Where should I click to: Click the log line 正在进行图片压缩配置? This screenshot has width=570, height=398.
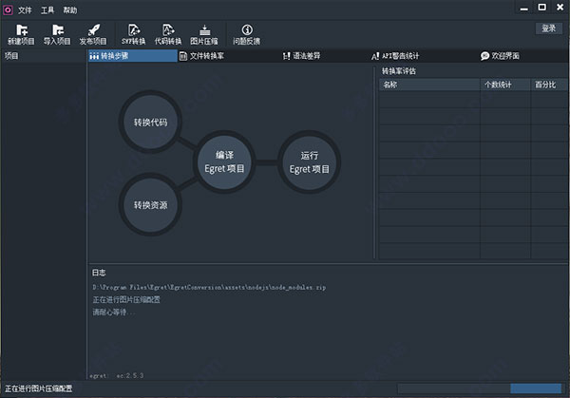point(126,299)
